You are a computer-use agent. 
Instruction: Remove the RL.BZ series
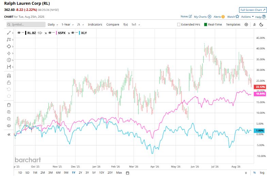click(x=46, y=33)
